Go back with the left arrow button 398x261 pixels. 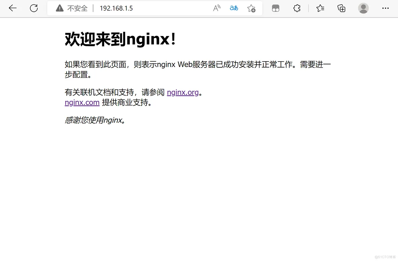click(x=12, y=8)
